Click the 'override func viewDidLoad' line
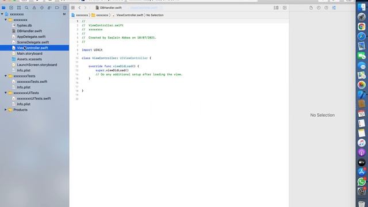 pyautogui.click(x=114, y=66)
